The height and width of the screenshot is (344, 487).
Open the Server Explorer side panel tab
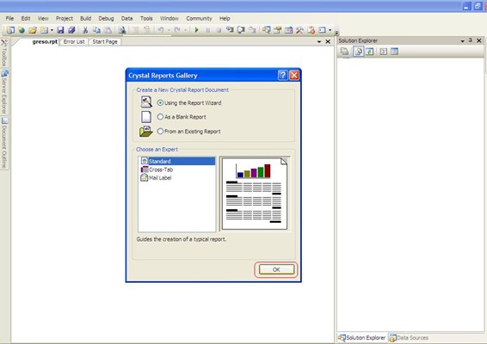(4, 92)
